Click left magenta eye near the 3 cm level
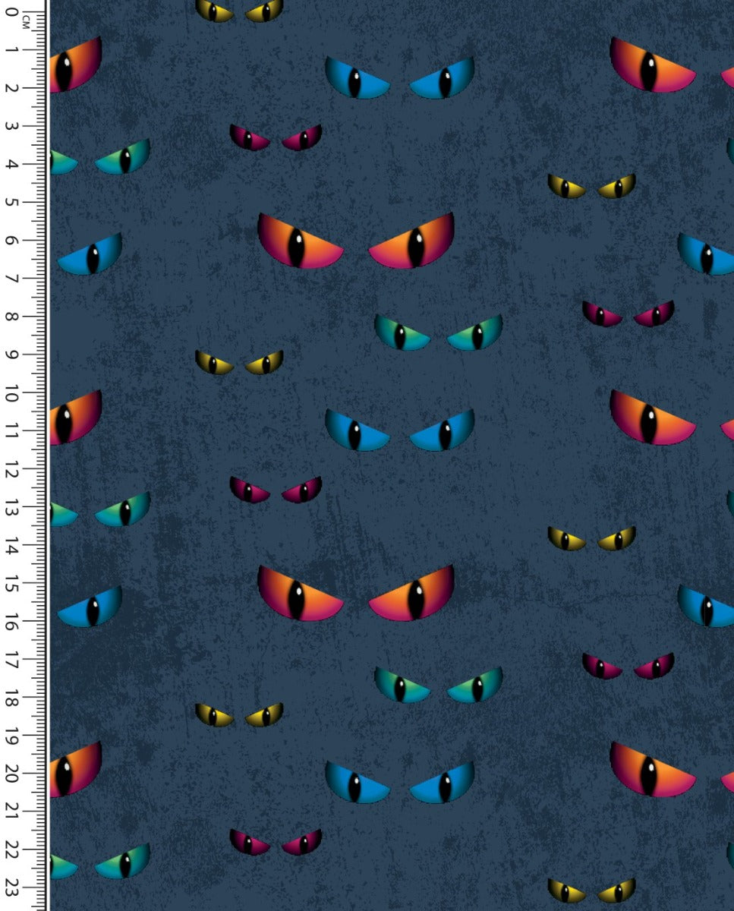Screen dimensions: 734x911 (250, 138)
